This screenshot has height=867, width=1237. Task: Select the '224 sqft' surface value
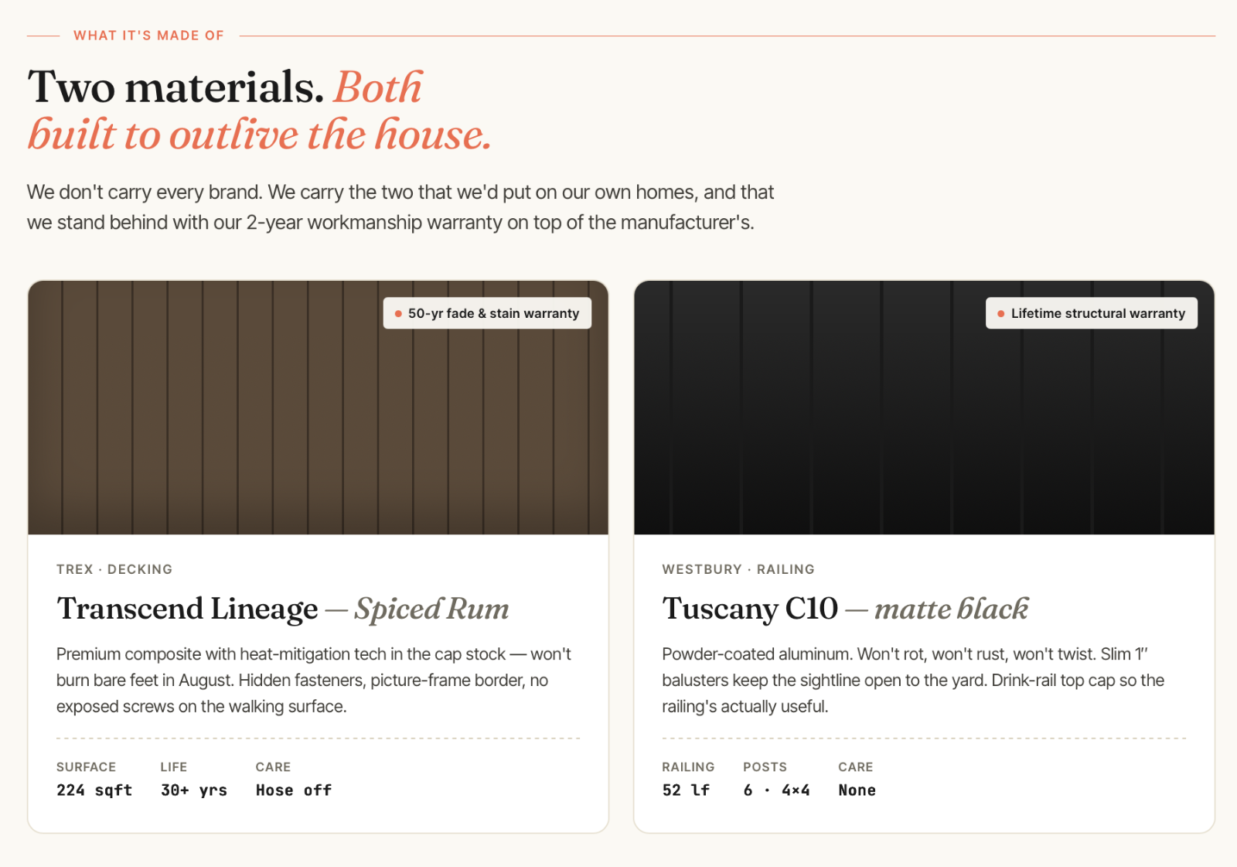(x=94, y=790)
